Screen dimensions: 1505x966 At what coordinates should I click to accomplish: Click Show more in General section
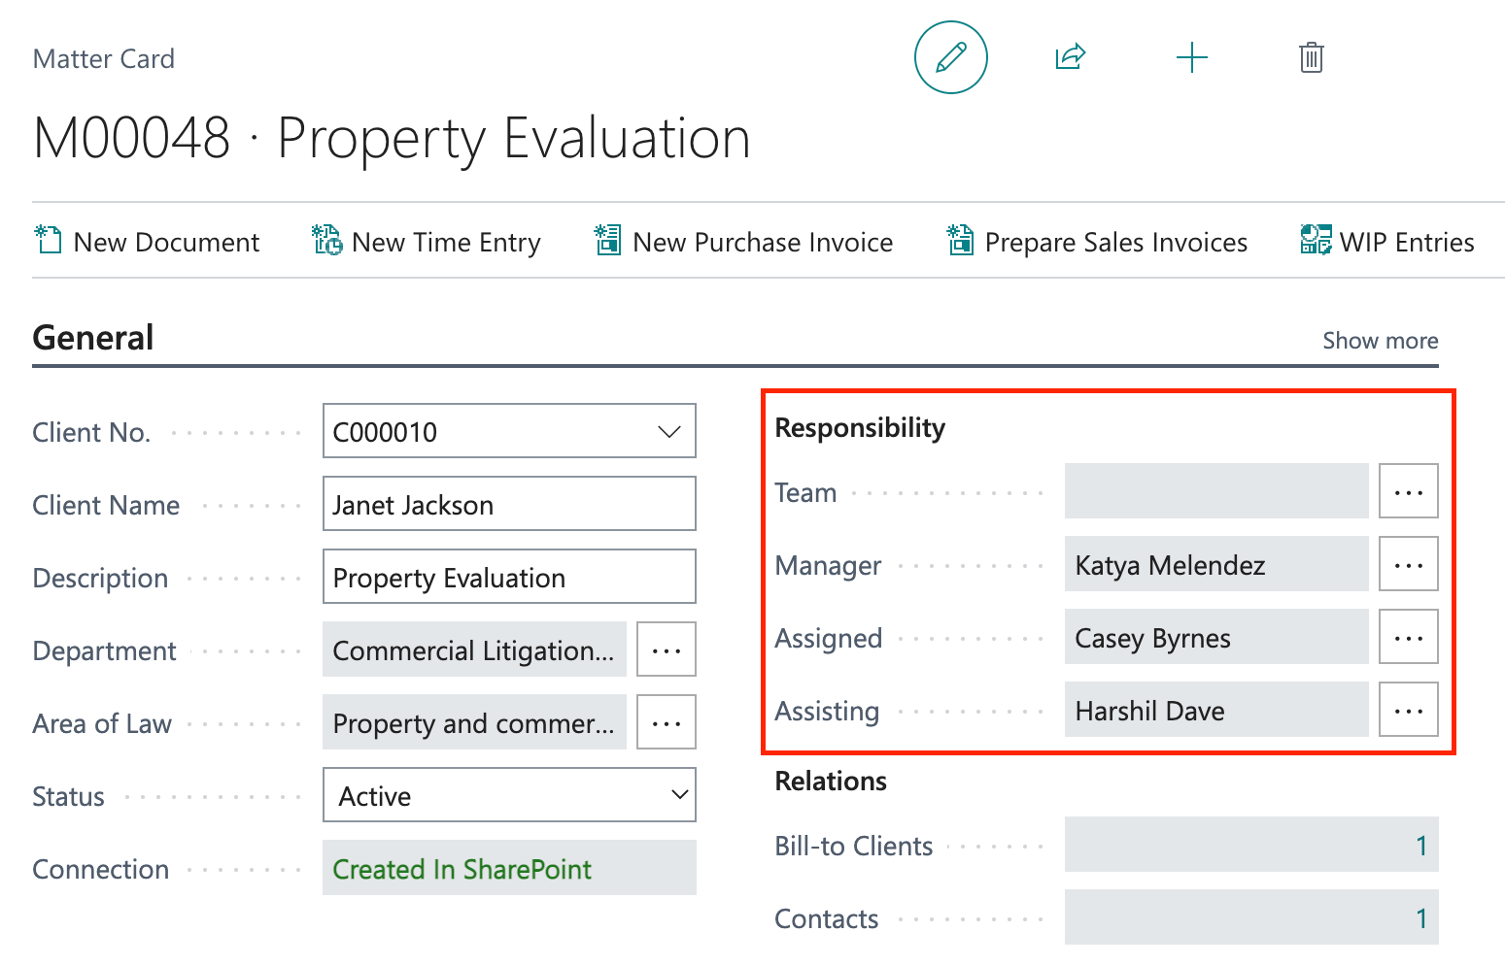[x=1380, y=341]
